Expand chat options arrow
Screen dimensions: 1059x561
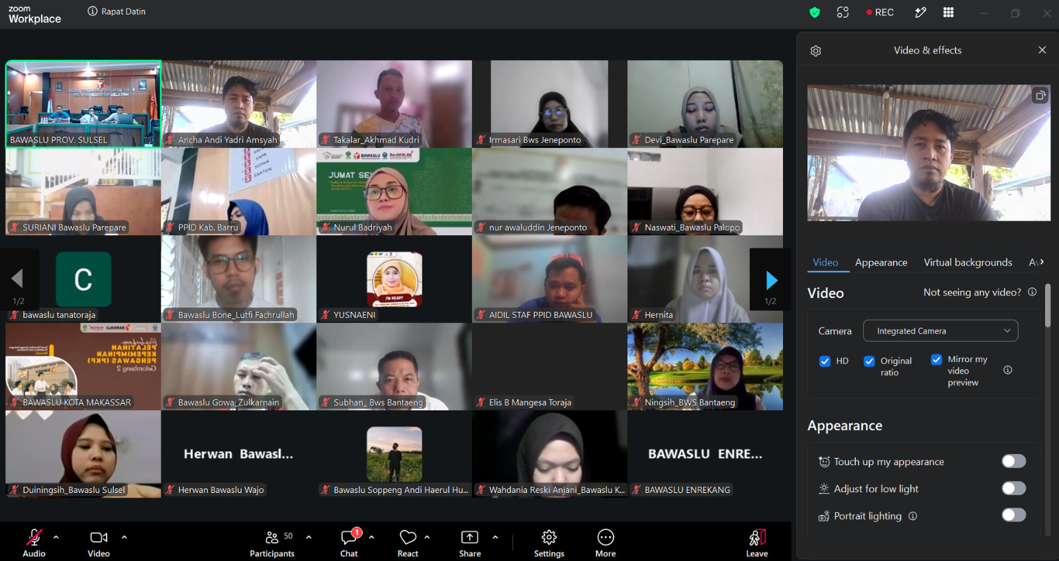tap(372, 537)
